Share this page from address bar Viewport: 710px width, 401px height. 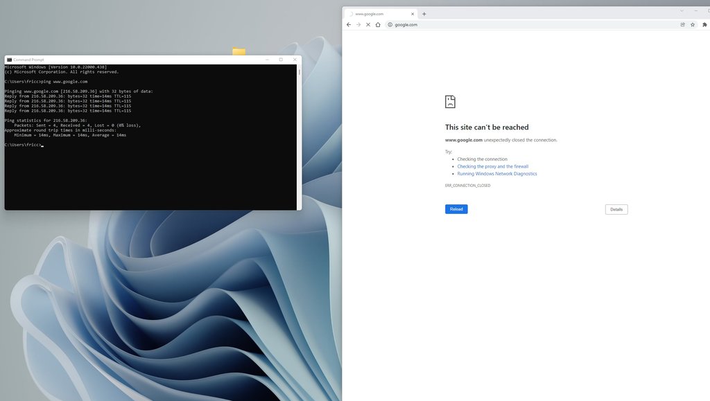coord(682,25)
